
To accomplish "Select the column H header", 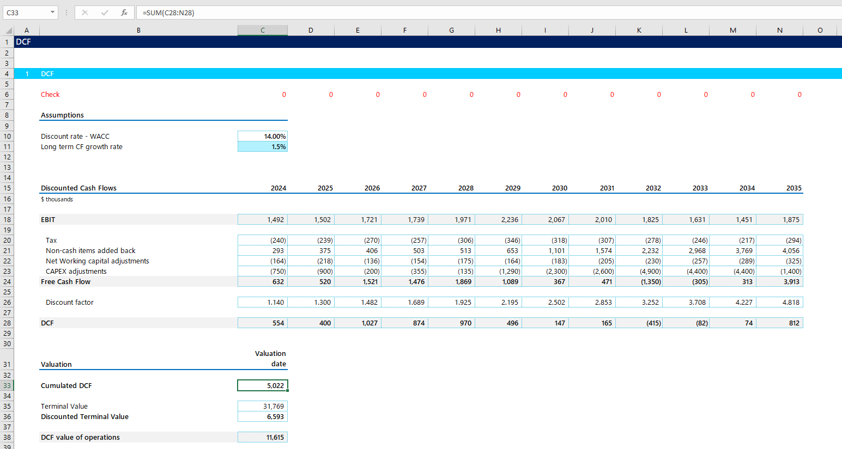I will (498, 30).
